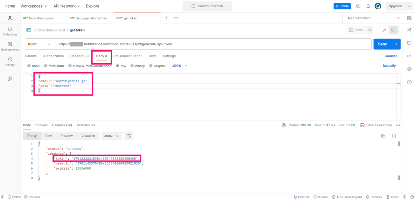415x199 pixels.
Task: Open the POST method dropdown
Action: point(40,44)
